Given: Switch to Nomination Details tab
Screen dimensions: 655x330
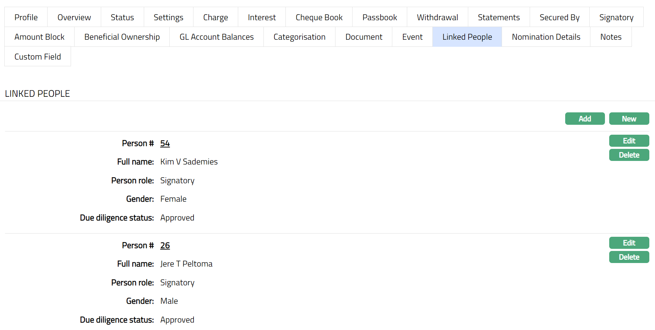Looking at the screenshot, I should (546, 37).
